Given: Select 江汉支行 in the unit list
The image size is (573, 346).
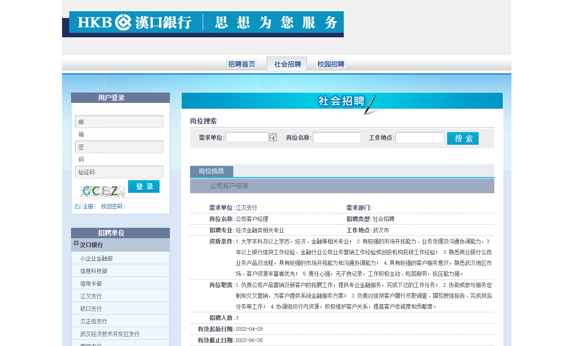Looking at the screenshot, I should point(91,296).
